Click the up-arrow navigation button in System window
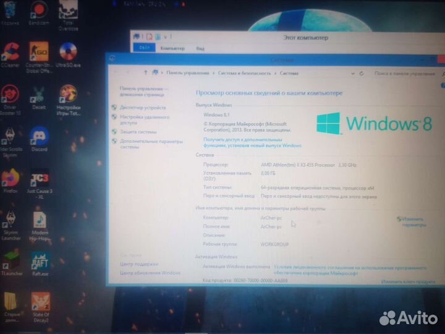 (x=146, y=73)
